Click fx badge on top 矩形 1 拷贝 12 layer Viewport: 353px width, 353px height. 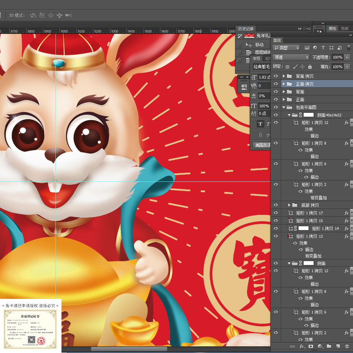tap(346, 122)
